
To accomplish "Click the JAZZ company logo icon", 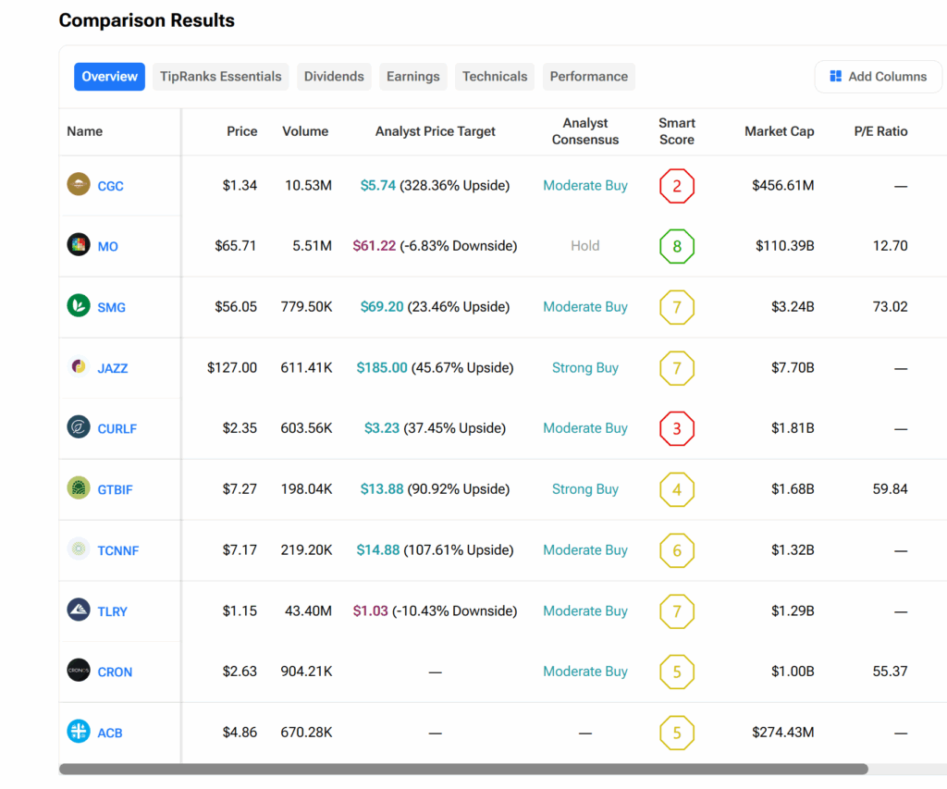I will pyautogui.click(x=79, y=366).
